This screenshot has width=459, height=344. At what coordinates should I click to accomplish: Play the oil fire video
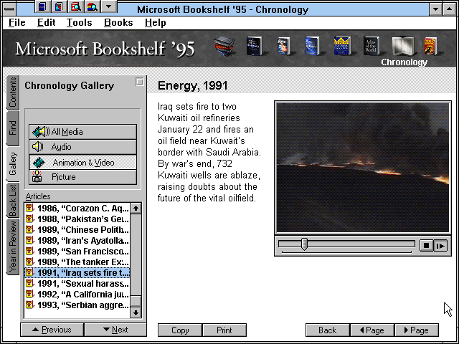click(x=440, y=245)
